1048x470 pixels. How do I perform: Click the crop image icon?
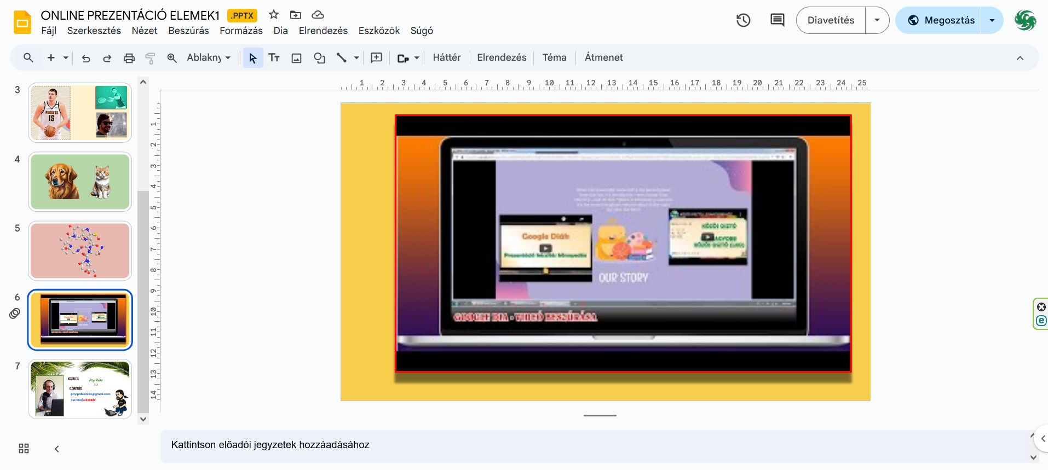click(x=403, y=58)
